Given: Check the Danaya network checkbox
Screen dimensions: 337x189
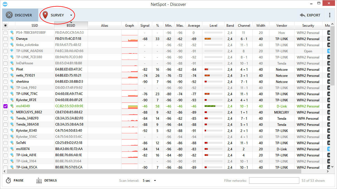Looking at the screenshot, I should point(5,39).
